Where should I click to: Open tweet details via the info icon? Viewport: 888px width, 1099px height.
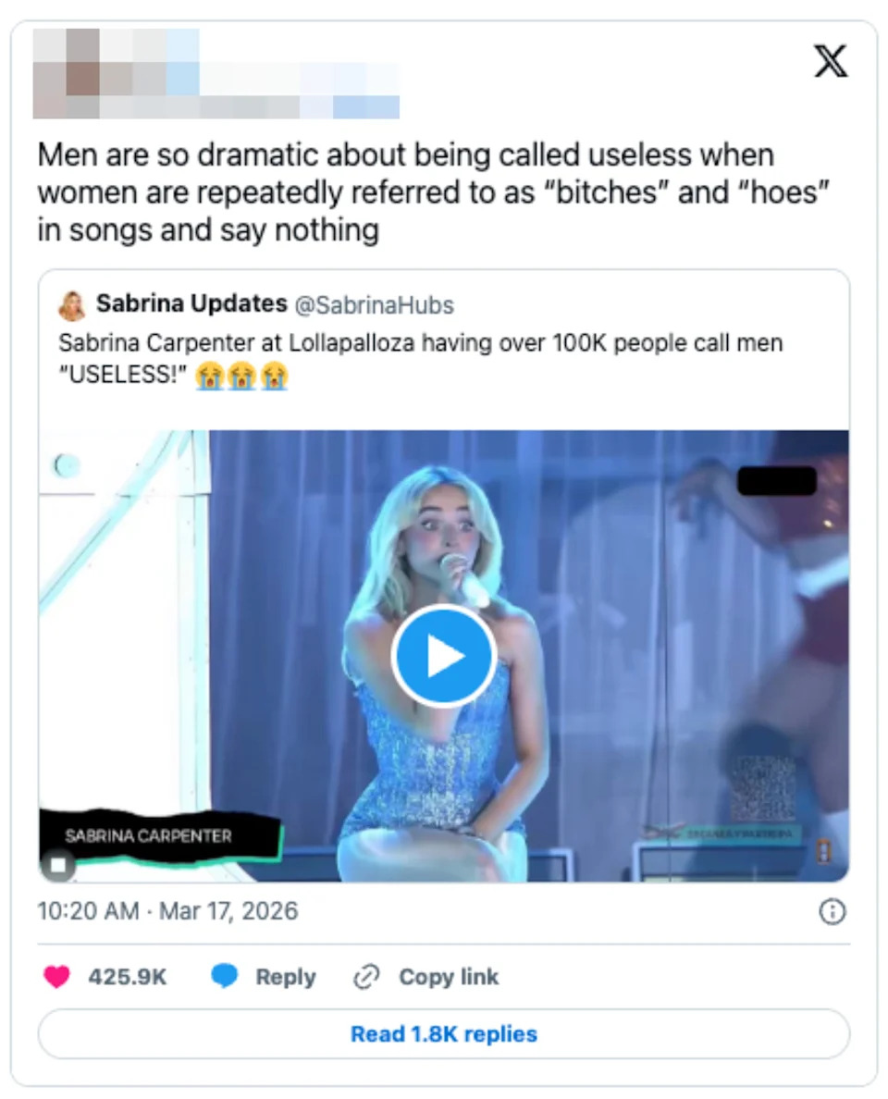point(831,911)
